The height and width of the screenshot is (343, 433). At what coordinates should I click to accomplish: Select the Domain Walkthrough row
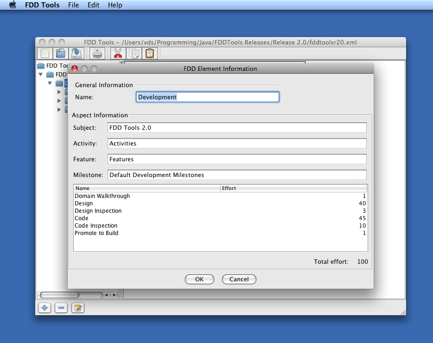click(220, 196)
